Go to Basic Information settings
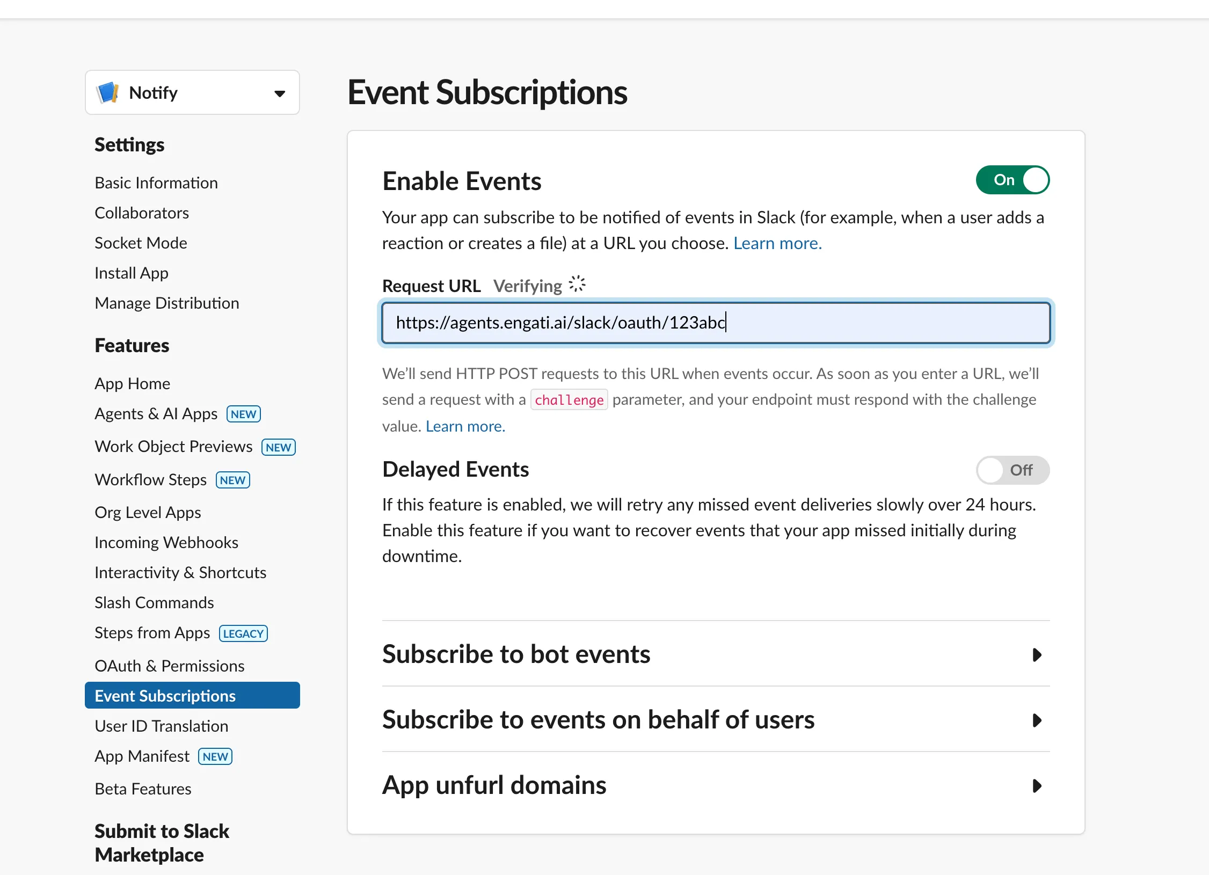Viewport: 1209px width, 875px height. point(156,183)
